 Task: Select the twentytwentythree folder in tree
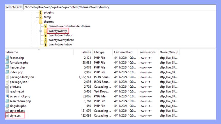[x=61, y=40]
